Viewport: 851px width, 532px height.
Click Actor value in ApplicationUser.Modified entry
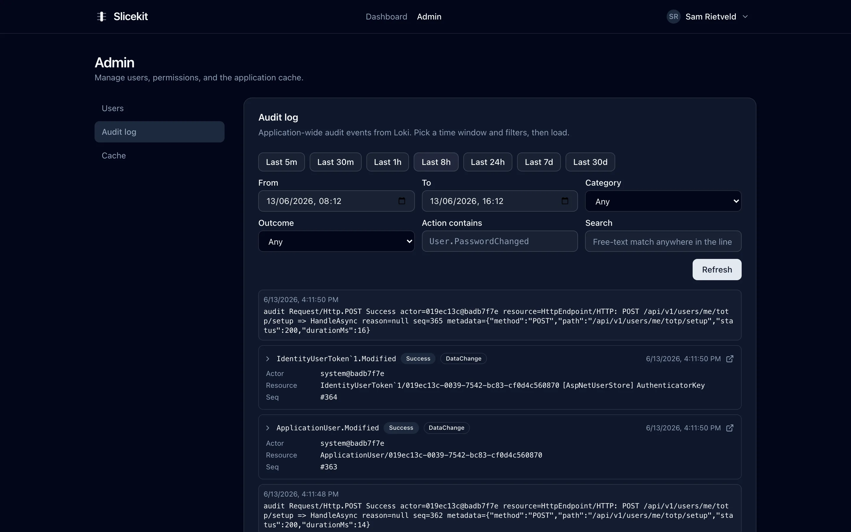pyautogui.click(x=352, y=443)
